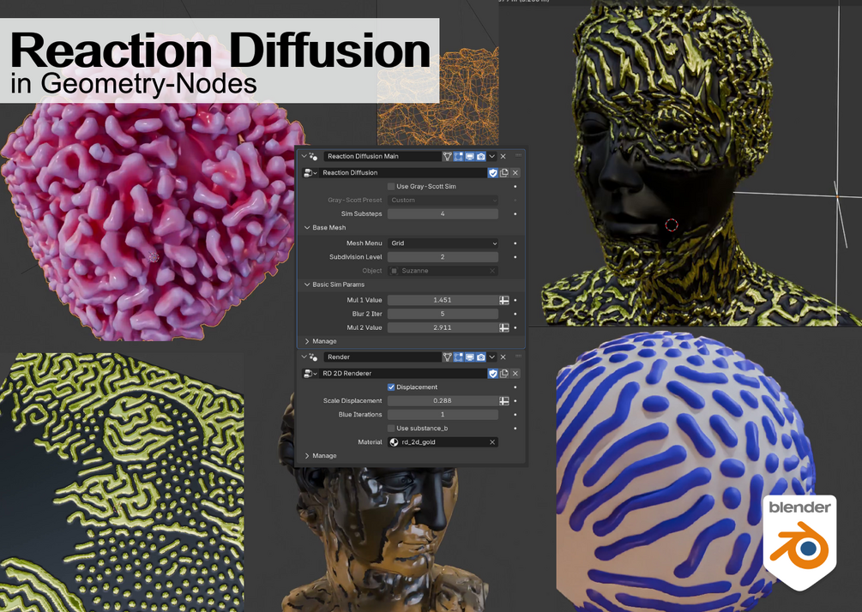Image resolution: width=862 pixels, height=612 pixels.
Task: Toggle render camera icon for Reaction Diffusion Main
Action: tap(481, 157)
